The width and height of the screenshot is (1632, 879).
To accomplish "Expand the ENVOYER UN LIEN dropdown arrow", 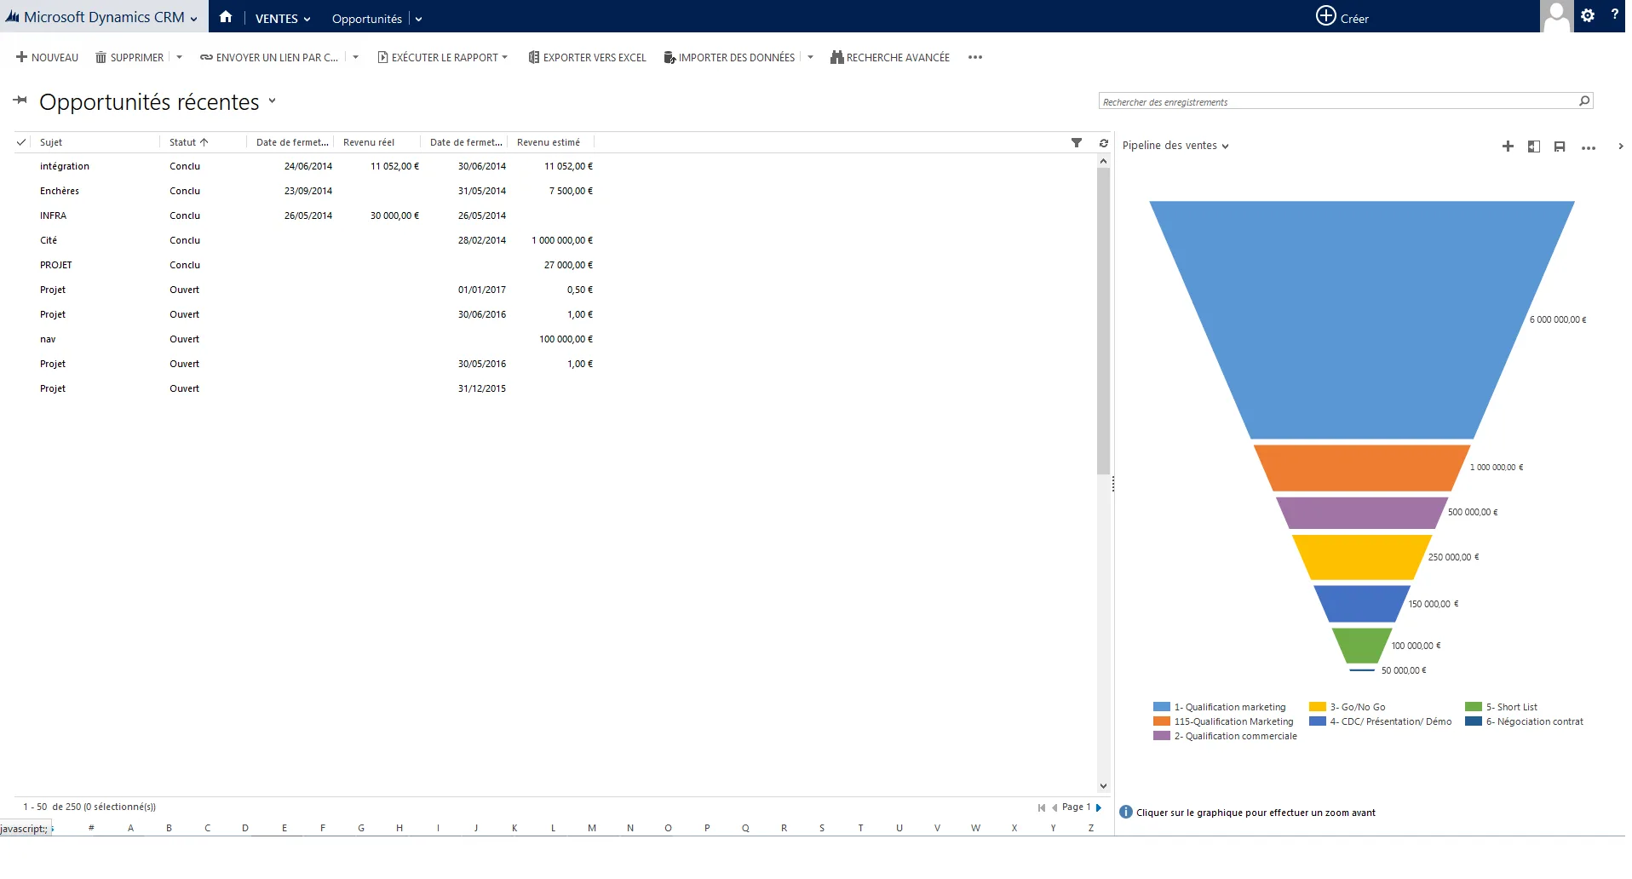I will point(355,57).
